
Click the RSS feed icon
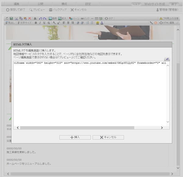pyautogui.click(x=156, y=23)
